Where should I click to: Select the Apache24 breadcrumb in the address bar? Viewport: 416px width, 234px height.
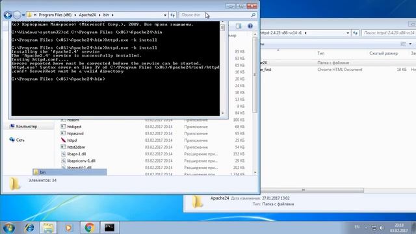click(x=87, y=15)
